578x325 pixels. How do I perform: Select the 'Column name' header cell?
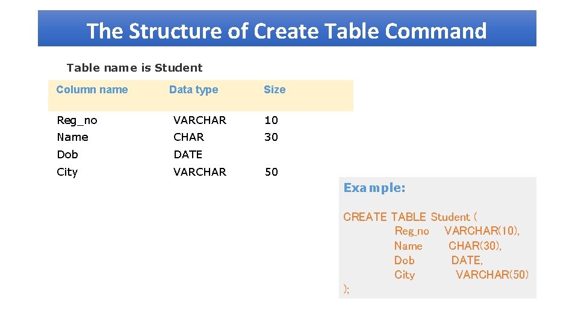(92, 90)
